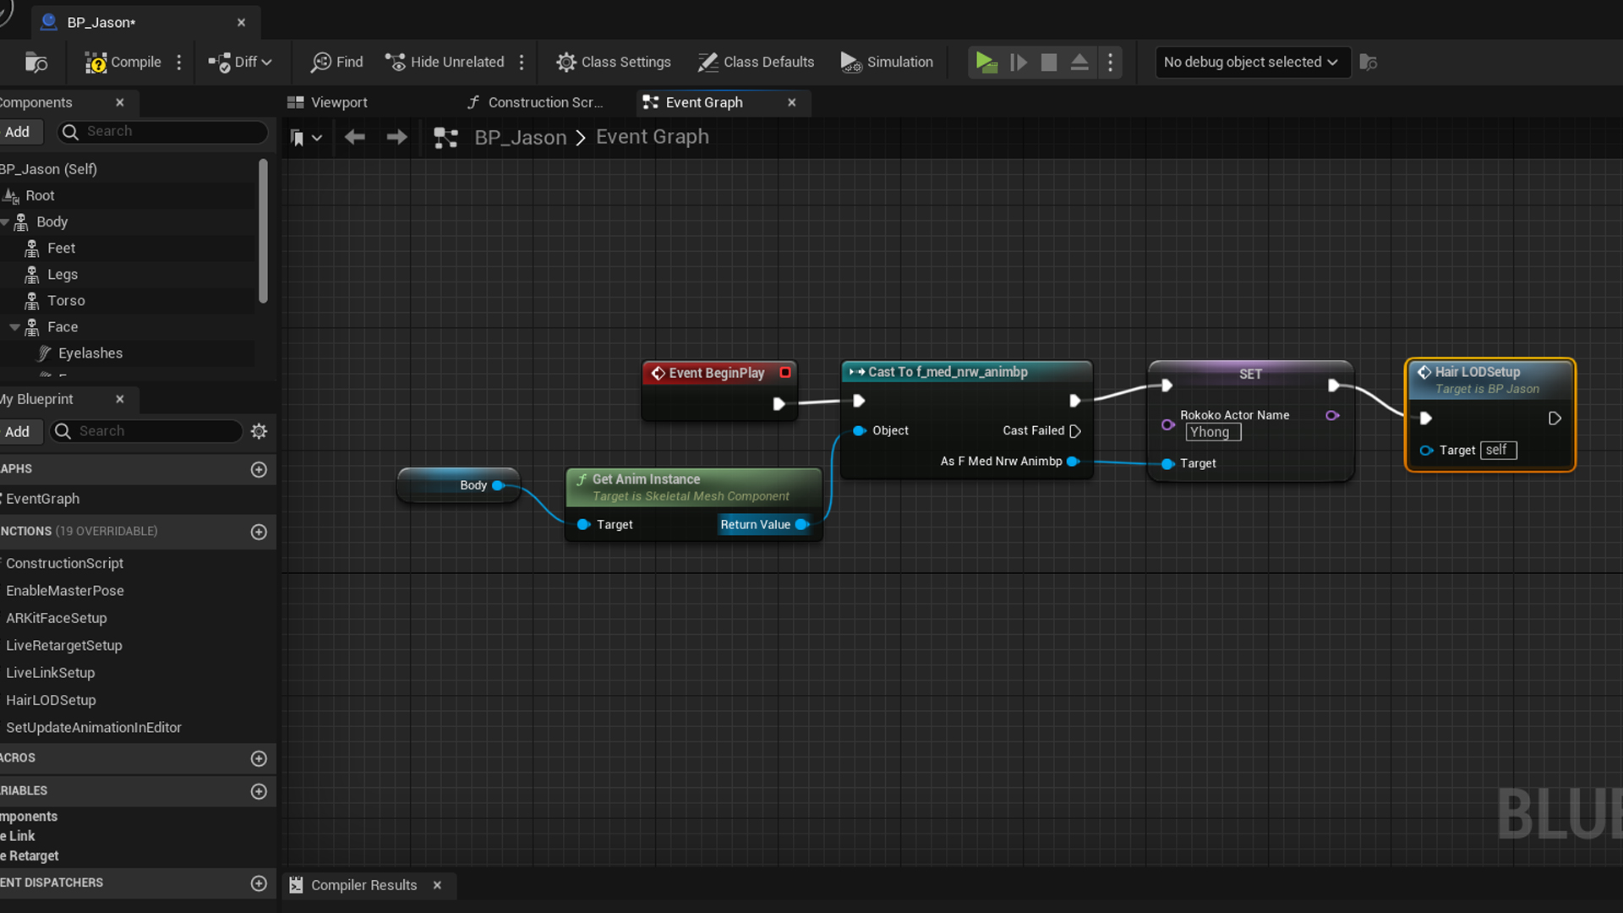Toggle Hide Unrelated nodes
Image resolution: width=1623 pixels, height=913 pixels.
point(445,62)
